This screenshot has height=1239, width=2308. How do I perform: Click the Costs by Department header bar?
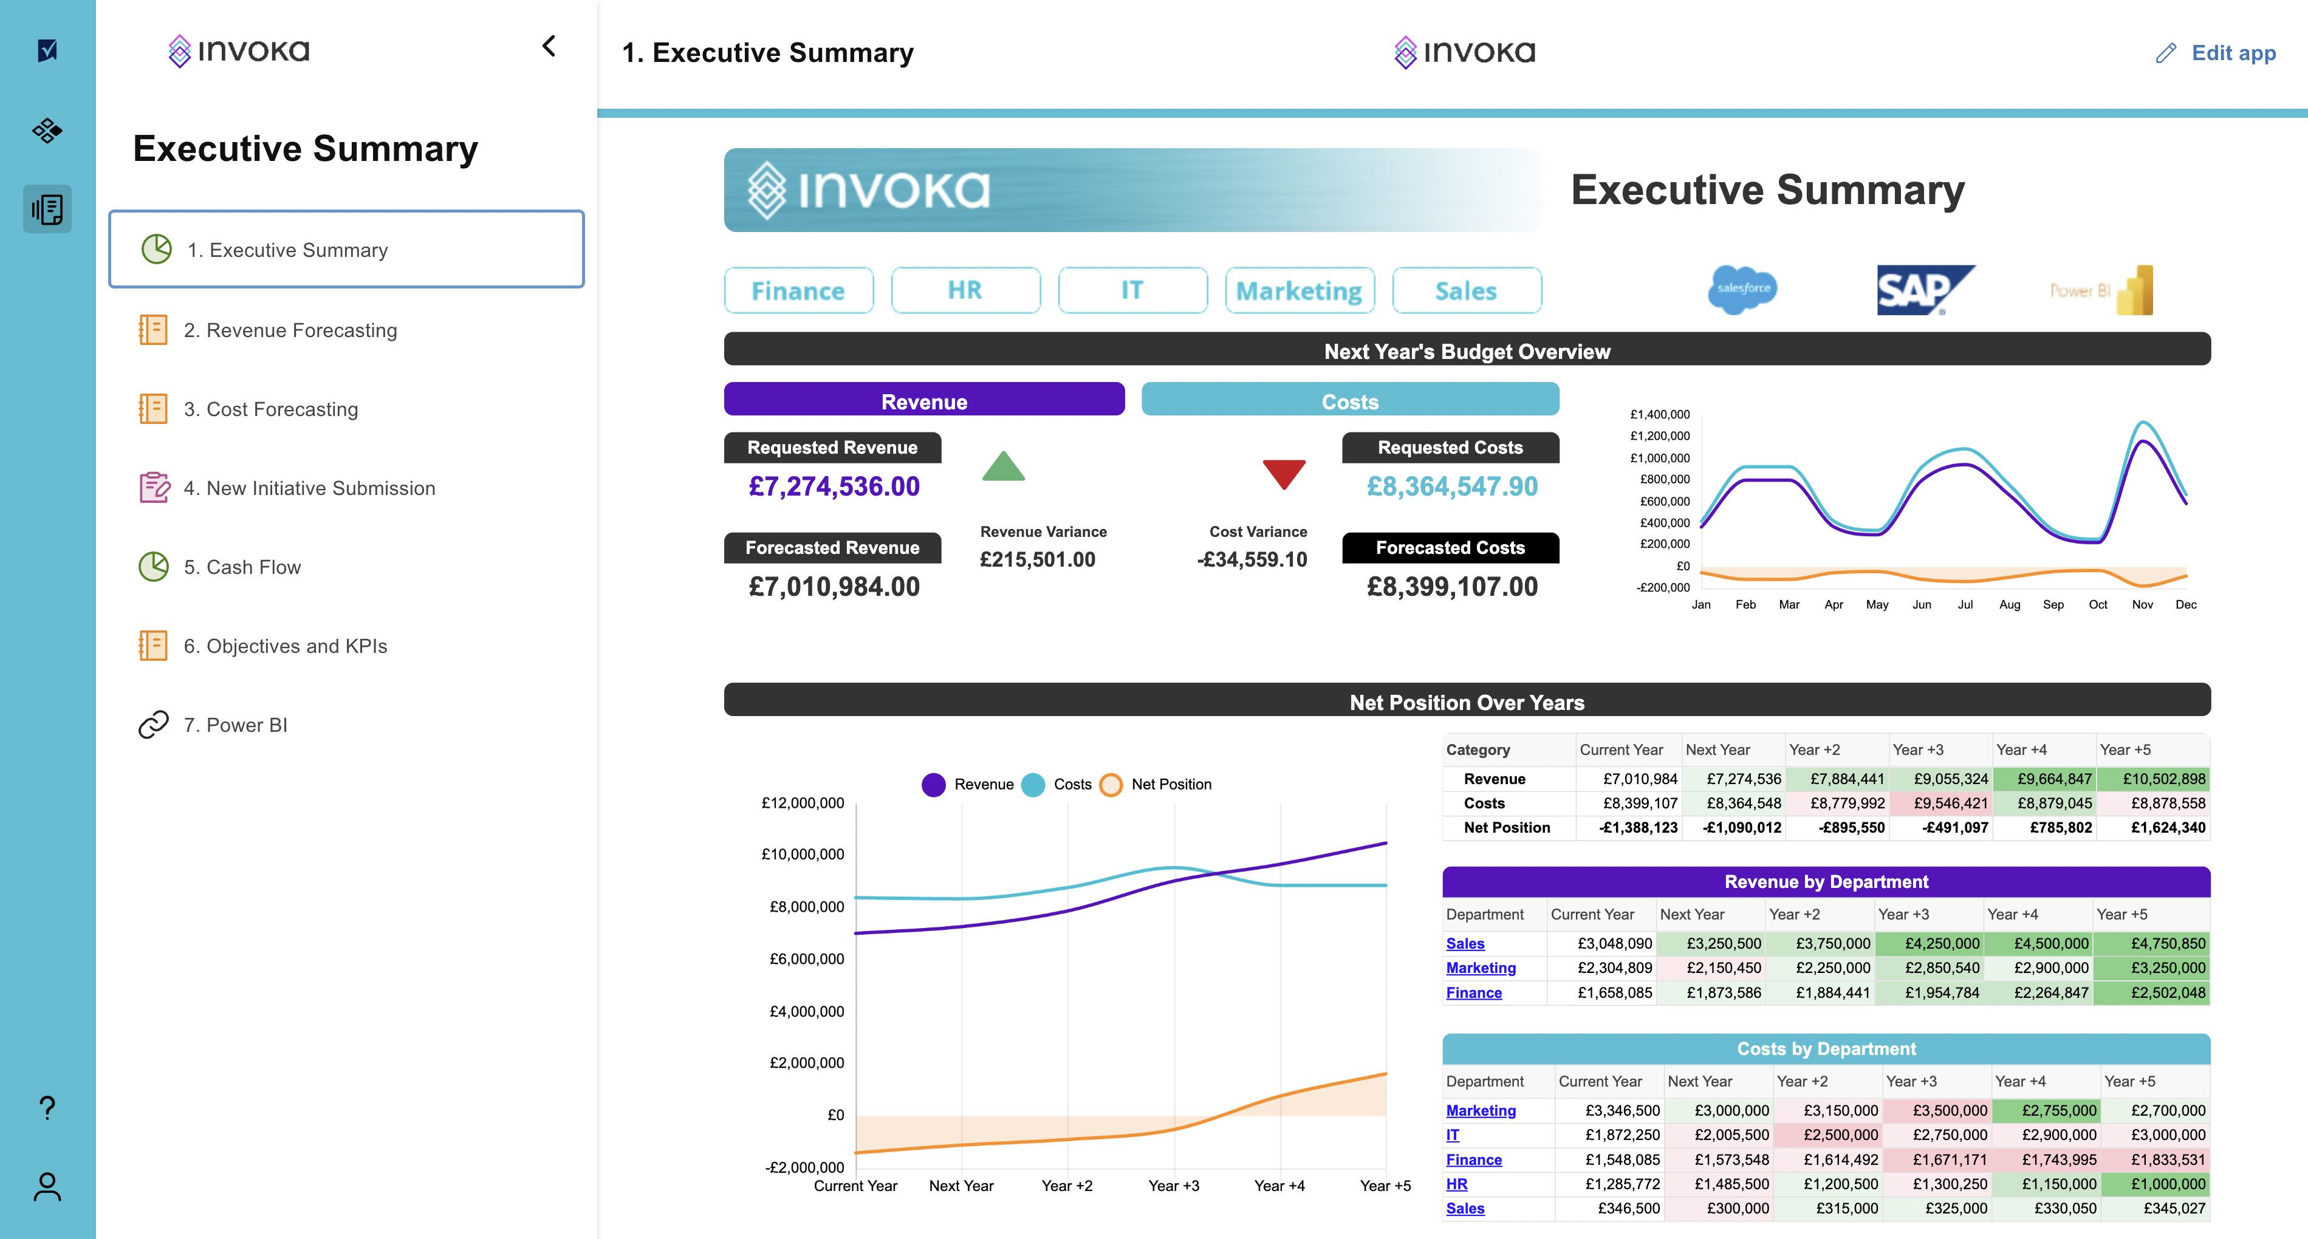coord(1826,1048)
